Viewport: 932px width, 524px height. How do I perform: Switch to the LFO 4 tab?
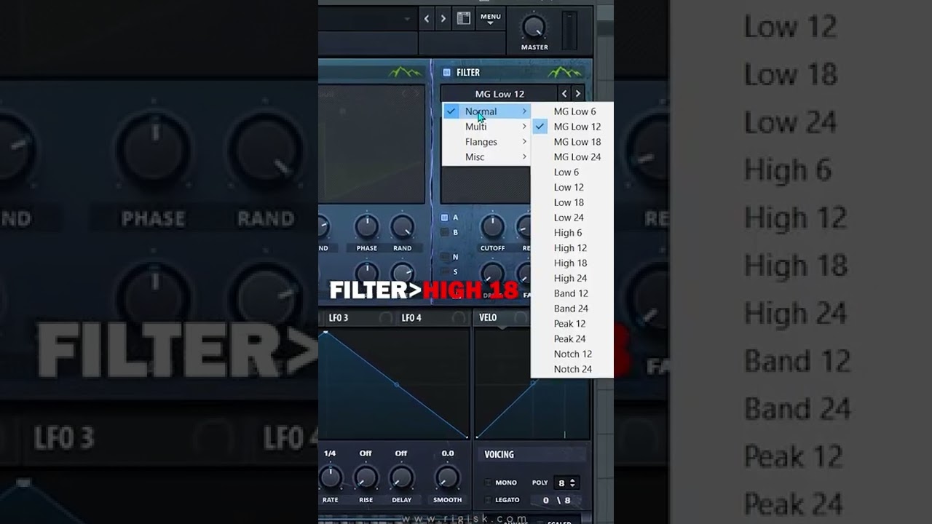411,318
